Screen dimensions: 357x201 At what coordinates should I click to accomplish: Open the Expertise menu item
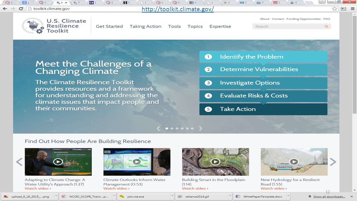click(x=220, y=26)
